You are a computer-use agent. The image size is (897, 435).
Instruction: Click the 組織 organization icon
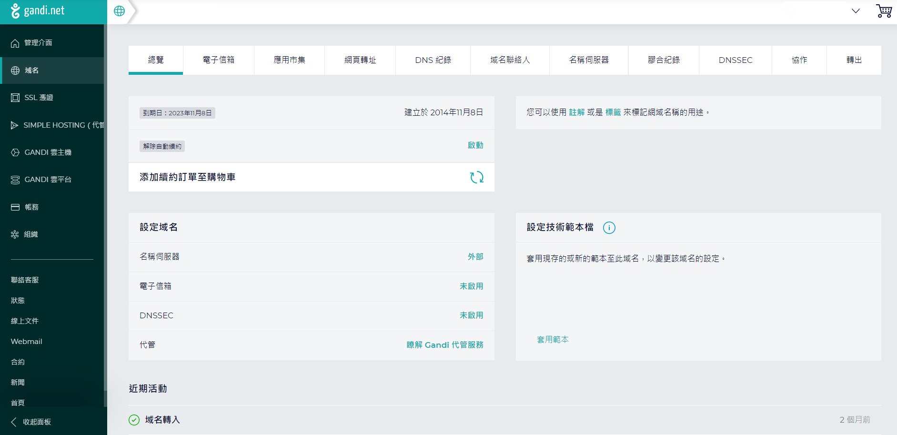[x=15, y=234]
